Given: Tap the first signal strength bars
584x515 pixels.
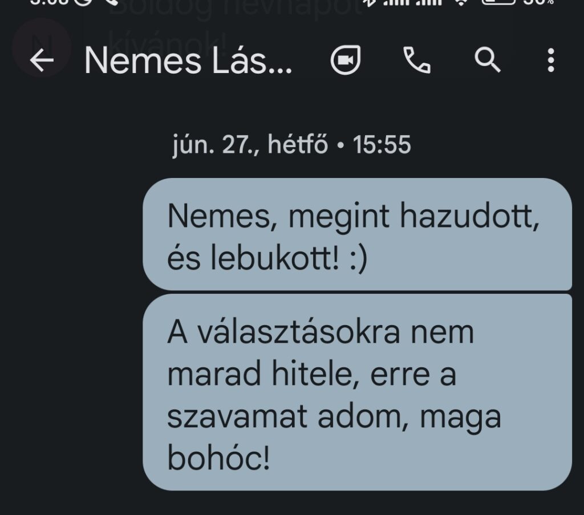Looking at the screenshot, I should coord(396,2).
